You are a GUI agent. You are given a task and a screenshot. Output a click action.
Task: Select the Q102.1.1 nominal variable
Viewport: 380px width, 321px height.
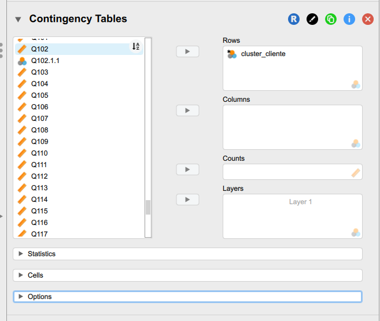45,61
